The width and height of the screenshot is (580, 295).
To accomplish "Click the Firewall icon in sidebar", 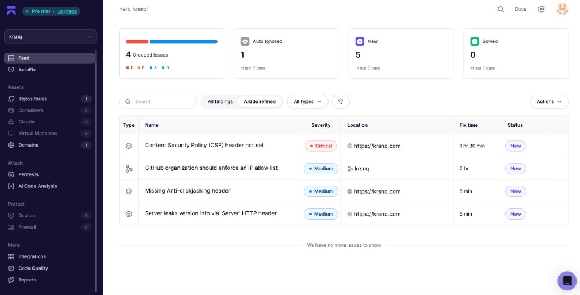I will point(11,227).
